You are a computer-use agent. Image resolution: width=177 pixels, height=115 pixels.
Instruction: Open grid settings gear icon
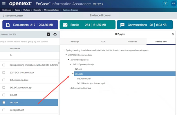(x=55, y=34)
